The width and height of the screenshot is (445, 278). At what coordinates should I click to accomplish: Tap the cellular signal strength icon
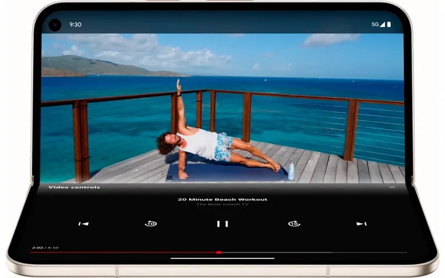tap(383, 24)
